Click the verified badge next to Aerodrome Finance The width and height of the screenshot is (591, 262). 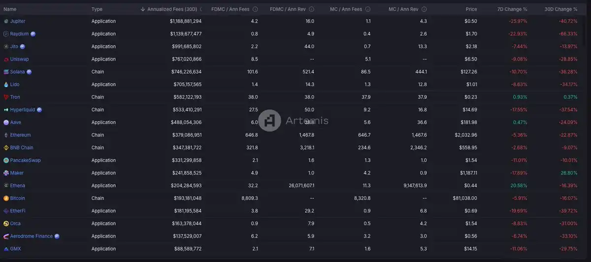(x=57, y=236)
